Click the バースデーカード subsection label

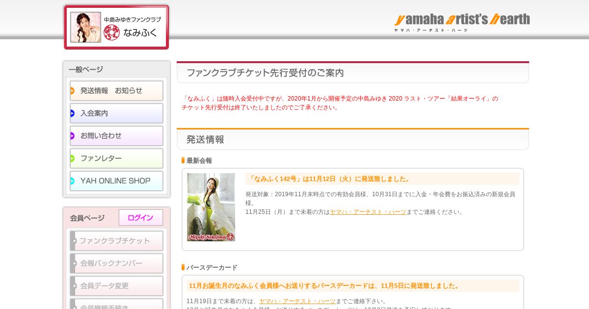click(x=212, y=267)
